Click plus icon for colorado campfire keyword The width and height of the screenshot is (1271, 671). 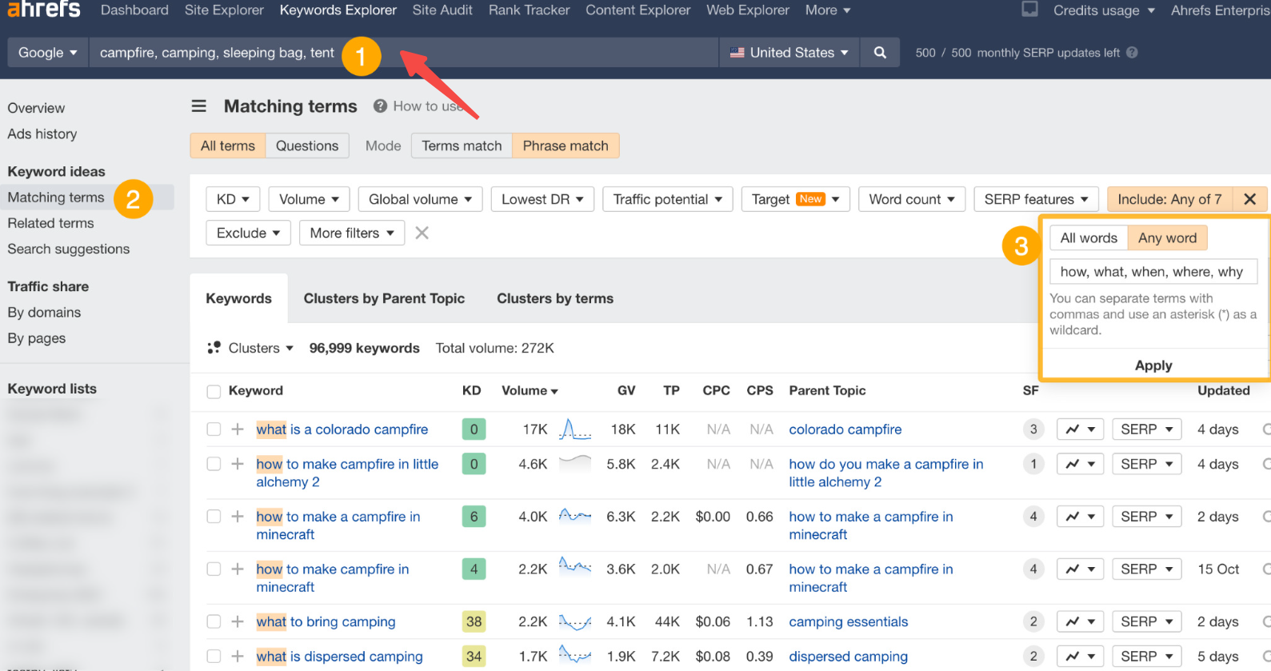pyautogui.click(x=238, y=429)
